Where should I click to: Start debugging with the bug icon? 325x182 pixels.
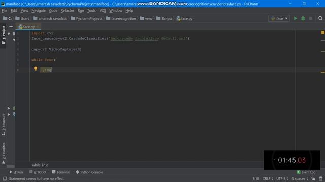coord(303,18)
